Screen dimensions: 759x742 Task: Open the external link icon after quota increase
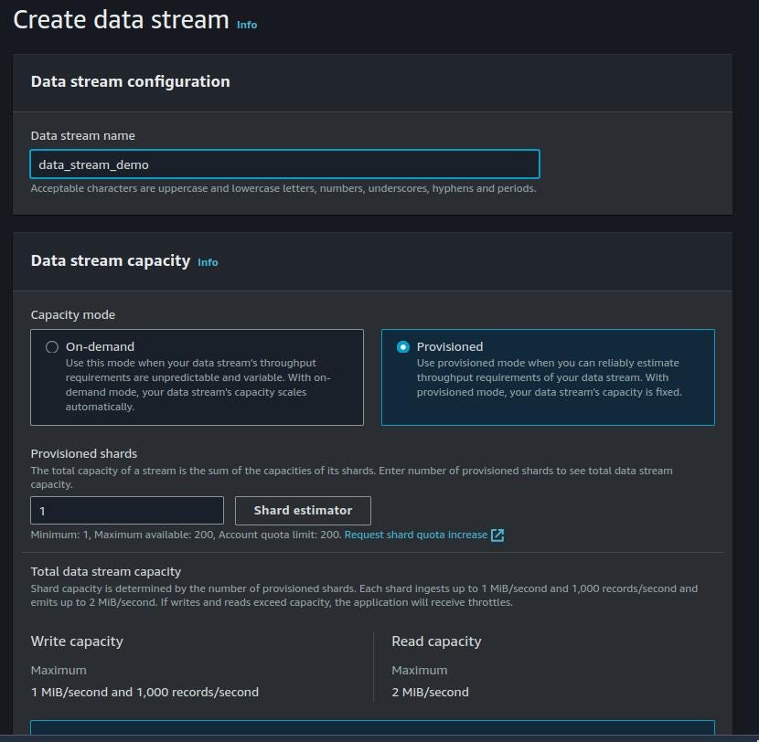point(497,535)
